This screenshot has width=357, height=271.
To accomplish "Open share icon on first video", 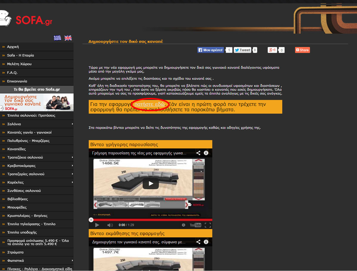I will [198, 153].
